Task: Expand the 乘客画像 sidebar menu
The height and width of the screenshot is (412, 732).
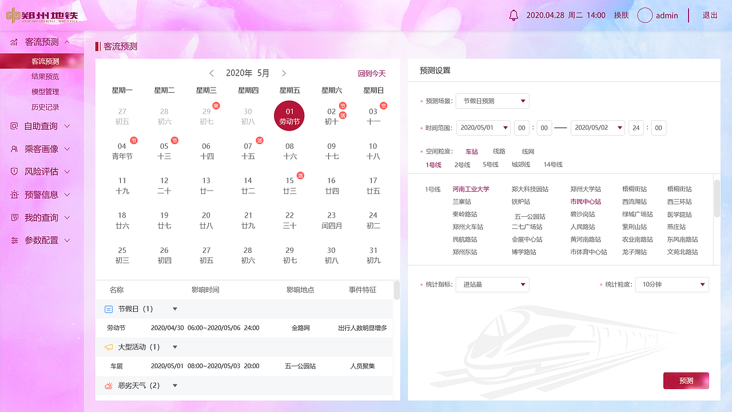Action: (x=67, y=149)
